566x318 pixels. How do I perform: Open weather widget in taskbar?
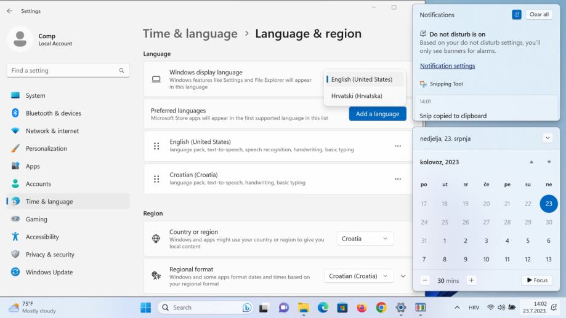tap(33, 307)
